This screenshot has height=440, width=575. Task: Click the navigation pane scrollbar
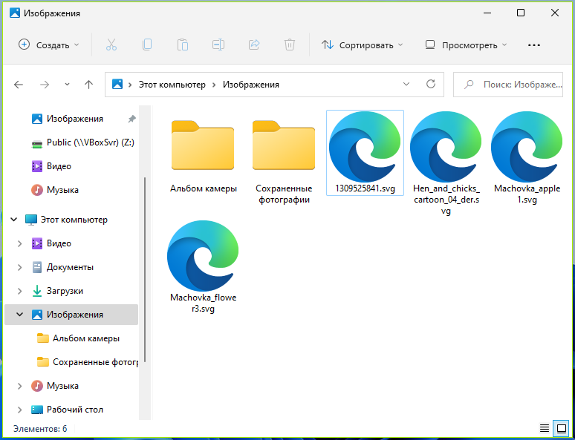pos(145,269)
